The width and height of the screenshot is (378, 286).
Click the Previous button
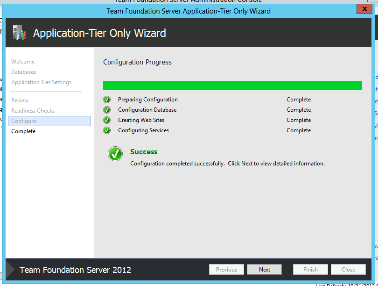pyautogui.click(x=226, y=269)
